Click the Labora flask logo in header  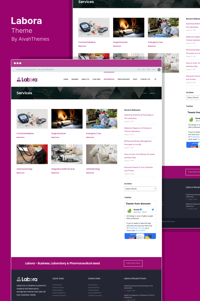tap(27, 79)
